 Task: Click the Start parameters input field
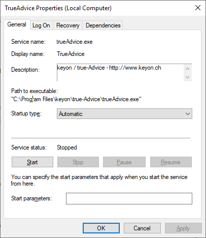pos(129,198)
